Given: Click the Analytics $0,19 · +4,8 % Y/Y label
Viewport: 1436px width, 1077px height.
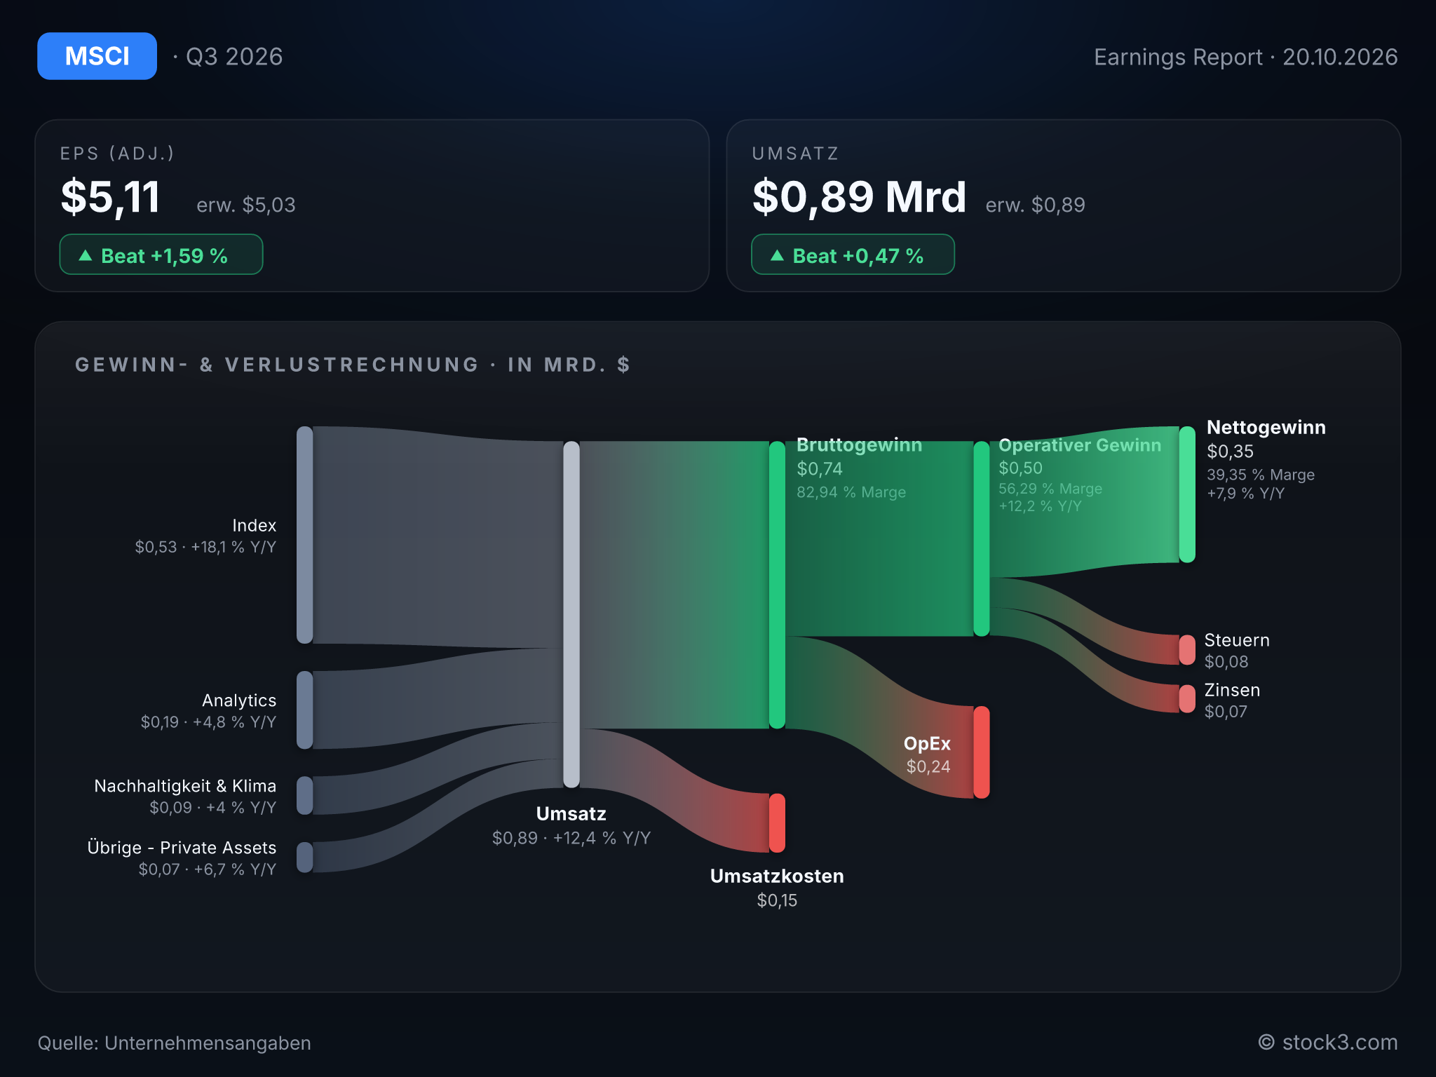Looking at the screenshot, I should [x=208, y=711].
